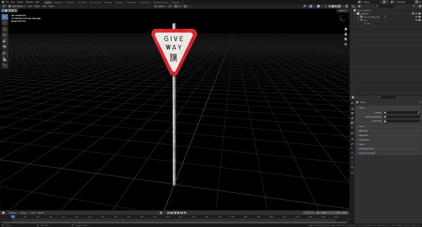Screen dimensions: 422x227
Task: Open the timeline Marker menu
Action: (x=41, y=213)
